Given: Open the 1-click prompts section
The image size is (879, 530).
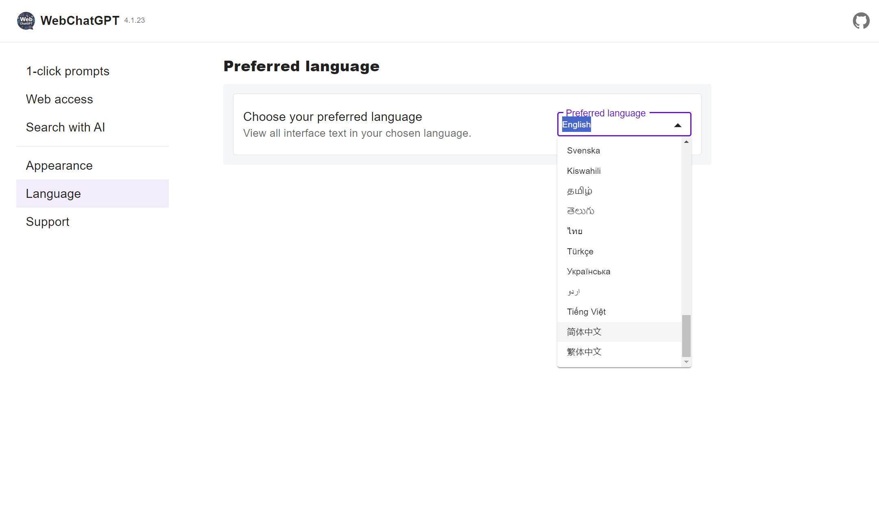Looking at the screenshot, I should click(92, 71).
